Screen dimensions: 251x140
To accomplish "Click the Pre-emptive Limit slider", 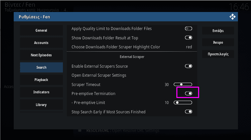I will pos(183,103).
